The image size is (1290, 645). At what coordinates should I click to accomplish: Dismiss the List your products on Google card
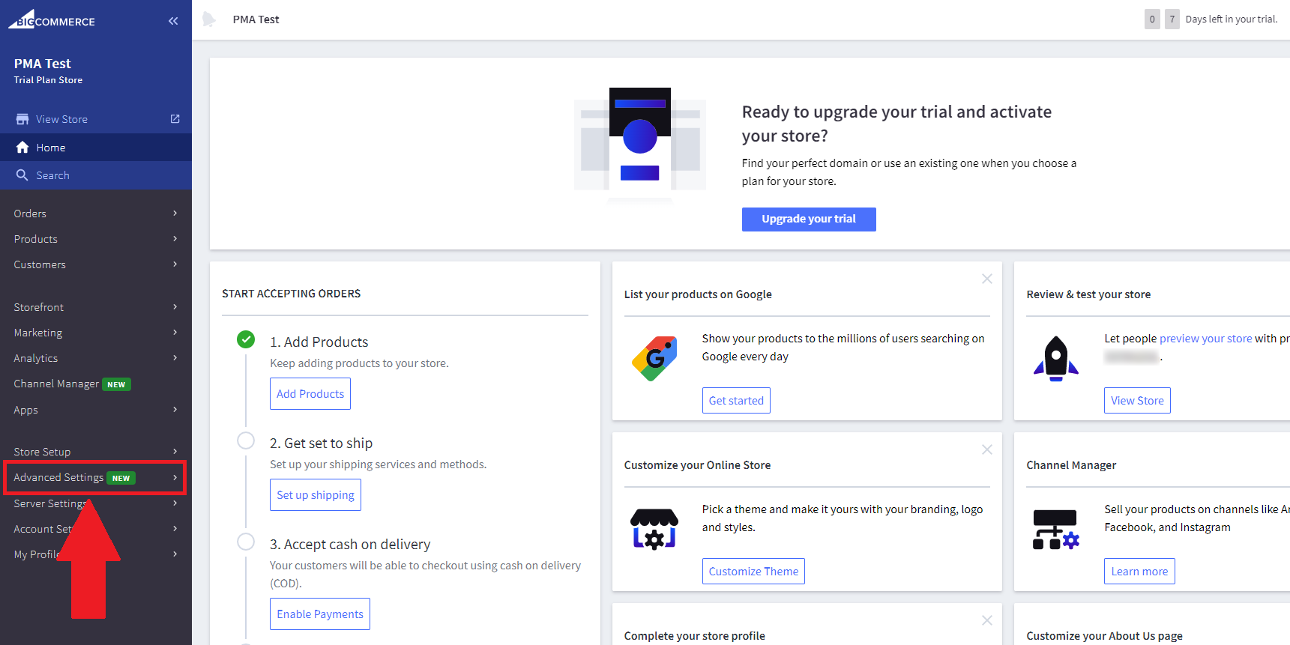(x=986, y=279)
